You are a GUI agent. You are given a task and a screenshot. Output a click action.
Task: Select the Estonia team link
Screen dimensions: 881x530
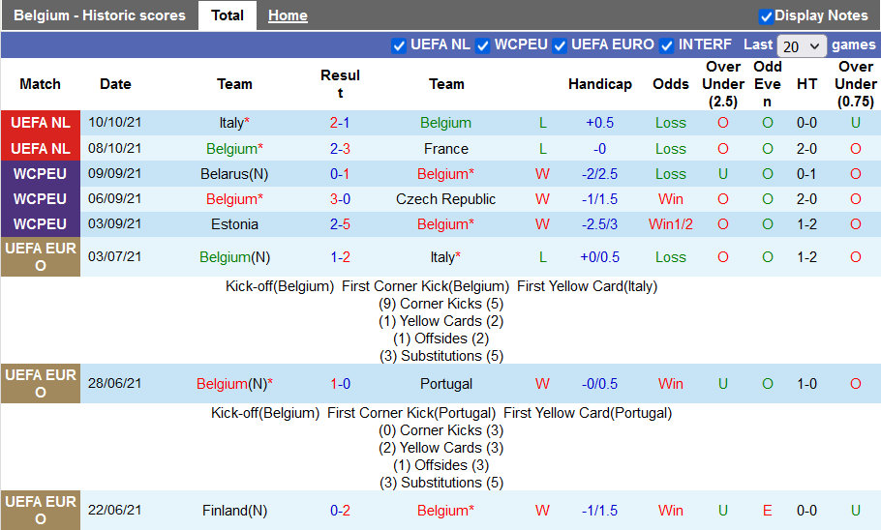234,224
